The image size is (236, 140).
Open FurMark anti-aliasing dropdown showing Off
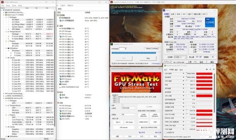coord(129,114)
